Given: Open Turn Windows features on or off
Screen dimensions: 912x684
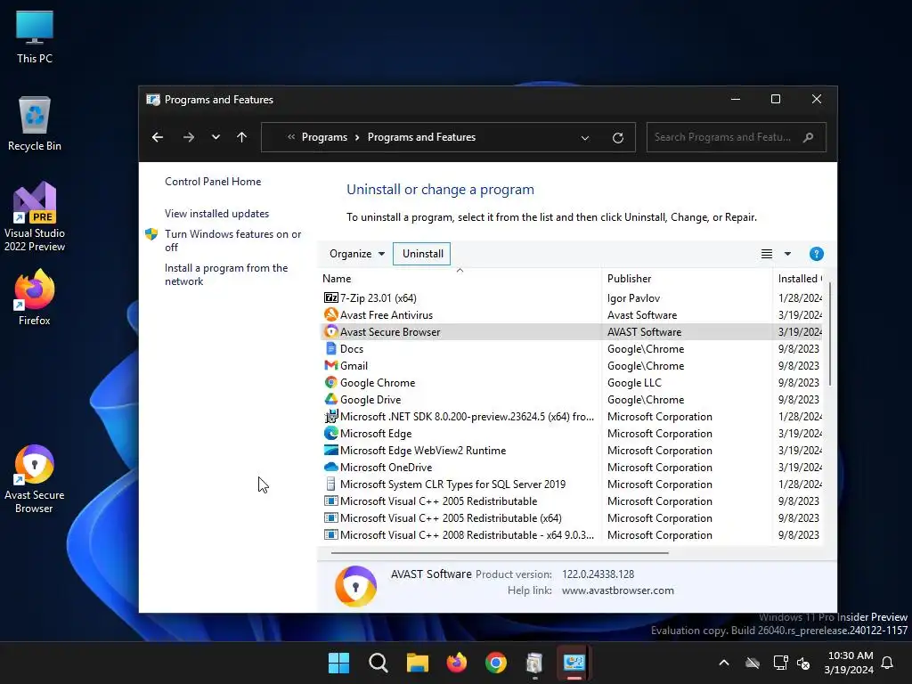Looking at the screenshot, I should tap(232, 240).
